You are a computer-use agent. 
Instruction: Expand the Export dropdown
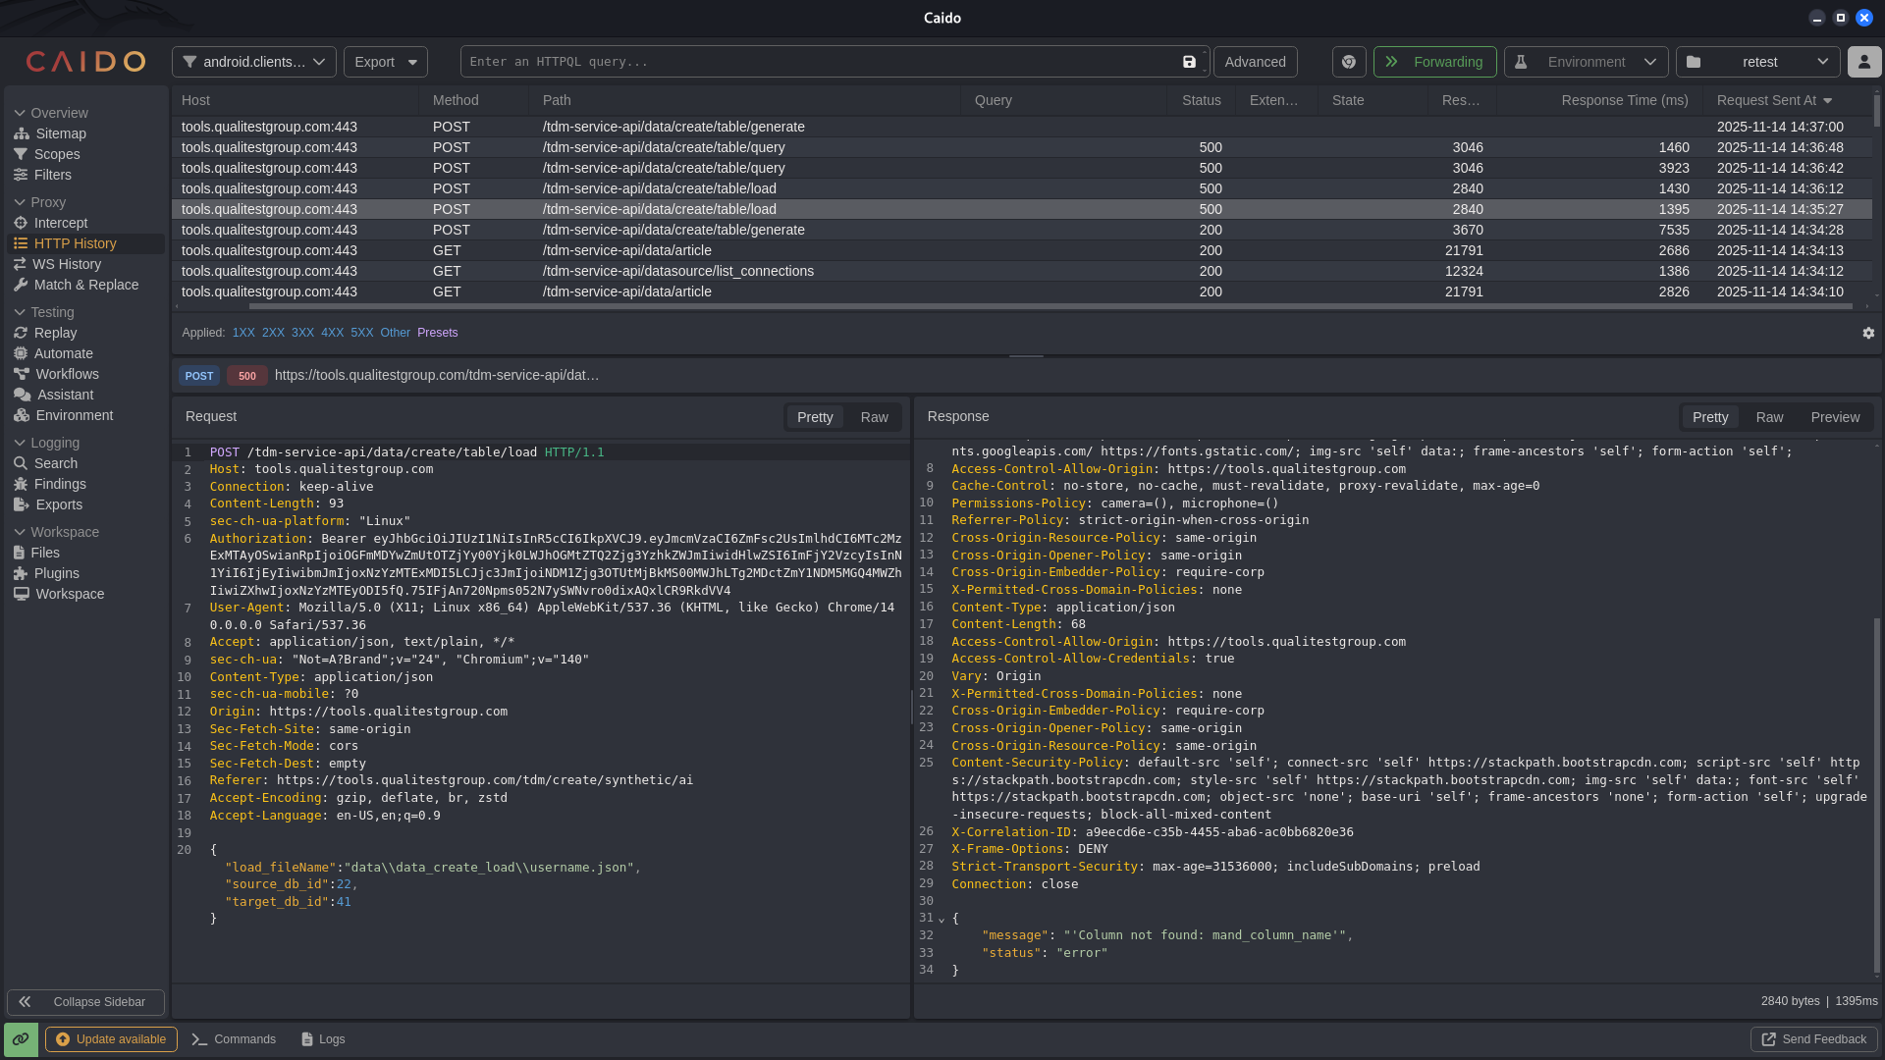386,62
